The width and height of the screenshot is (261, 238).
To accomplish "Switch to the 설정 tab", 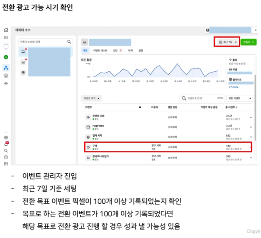I will 141,51.
